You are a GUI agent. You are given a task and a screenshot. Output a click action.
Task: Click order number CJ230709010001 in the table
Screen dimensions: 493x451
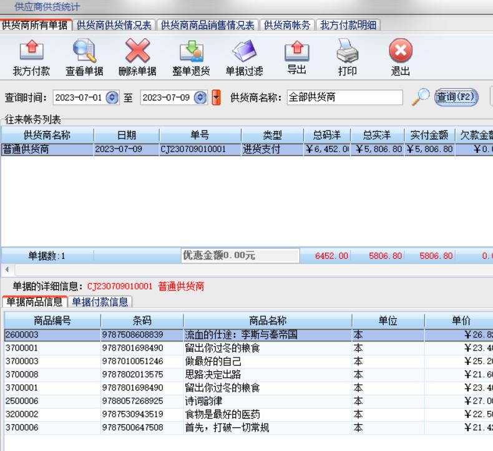click(x=200, y=149)
